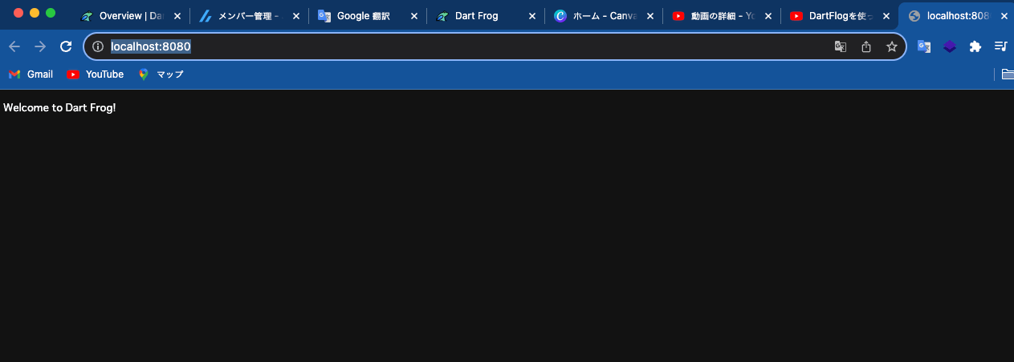Close the ホーム - Canva tab

point(650,16)
